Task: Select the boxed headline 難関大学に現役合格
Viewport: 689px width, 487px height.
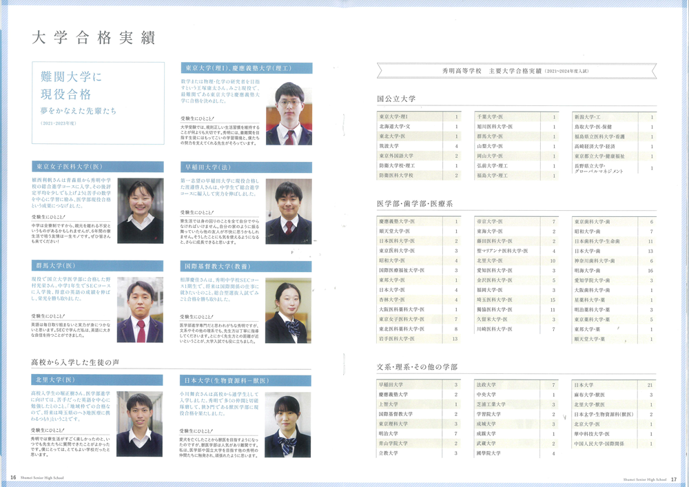Action: 72,85
